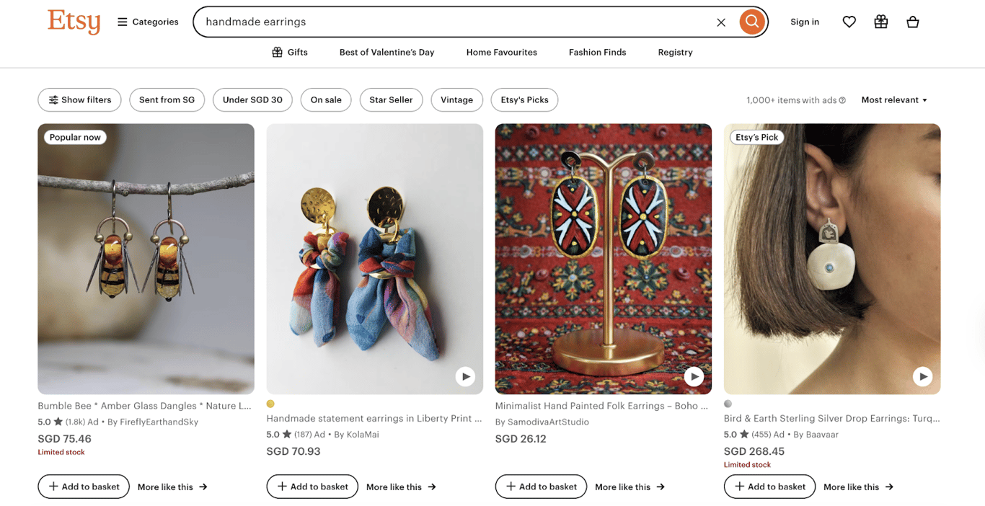Click Sign in link
Image resolution: width=985 pixels, height=506 pixels.
804,22
